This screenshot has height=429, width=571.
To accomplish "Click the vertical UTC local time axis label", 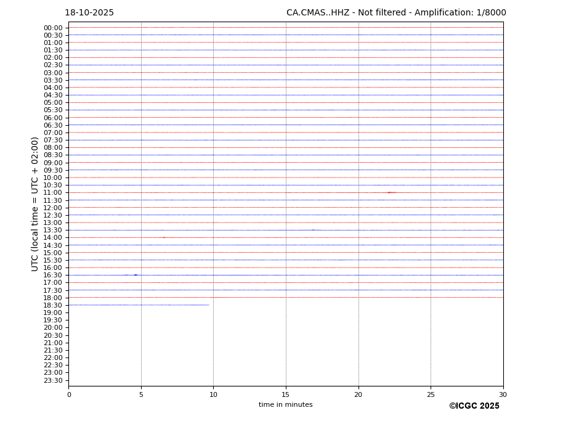I will (x=35, y=203).
